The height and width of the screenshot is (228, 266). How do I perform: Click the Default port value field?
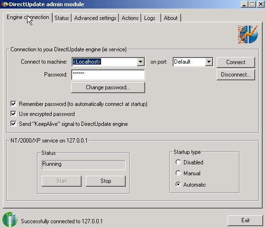click(189, 62)
